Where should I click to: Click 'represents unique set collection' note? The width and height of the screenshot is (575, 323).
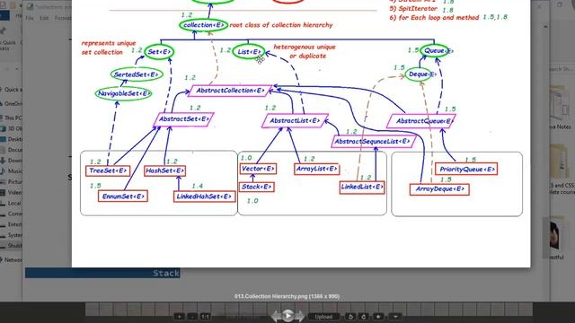tap(108, 48)
